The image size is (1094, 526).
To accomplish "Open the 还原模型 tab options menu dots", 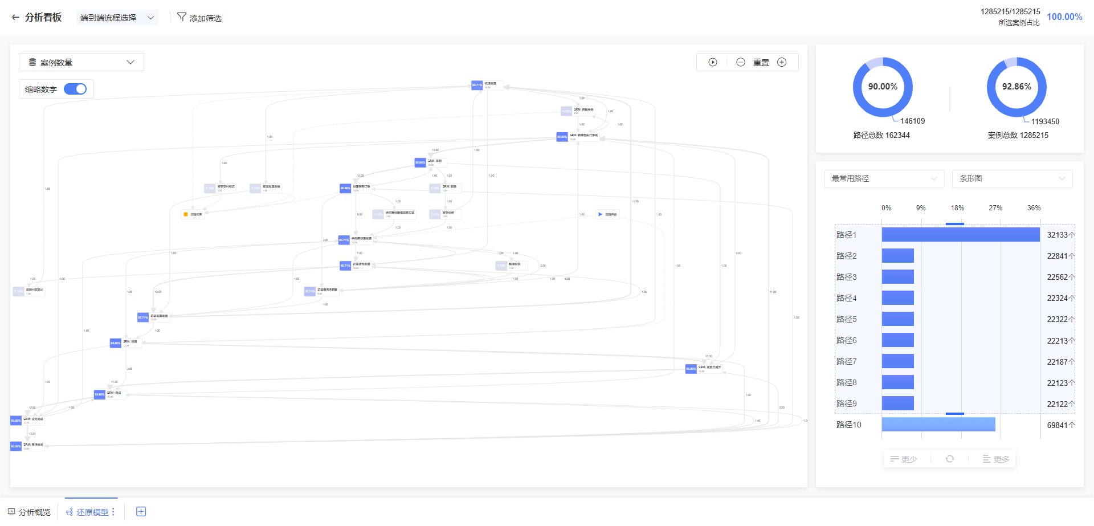I will 113,512.
